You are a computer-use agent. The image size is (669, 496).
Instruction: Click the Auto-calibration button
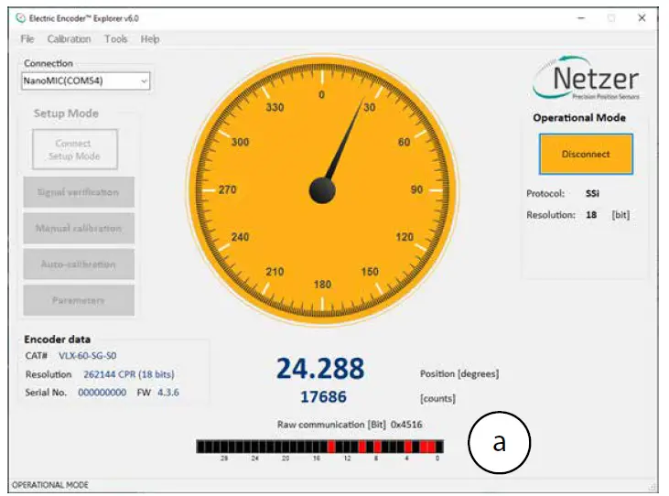tap(79, 264)
